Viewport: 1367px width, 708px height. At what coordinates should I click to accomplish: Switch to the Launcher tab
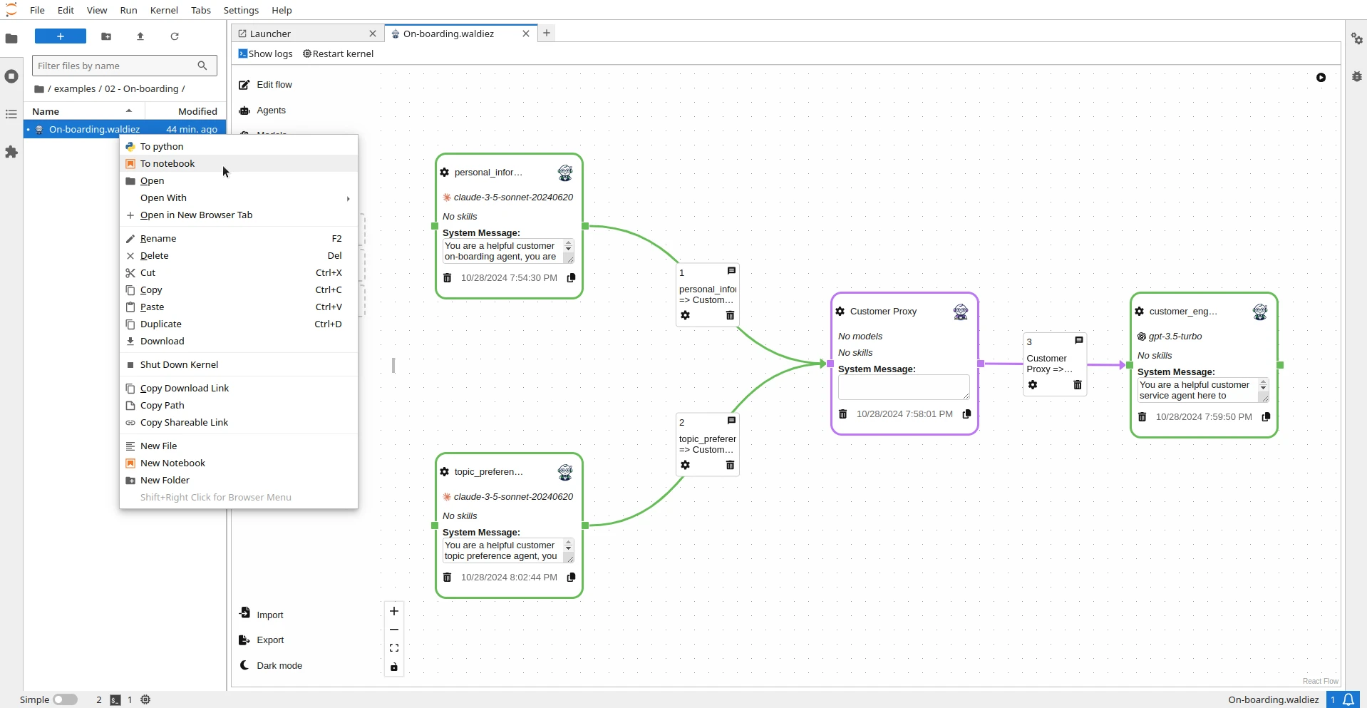click(271, 34)
